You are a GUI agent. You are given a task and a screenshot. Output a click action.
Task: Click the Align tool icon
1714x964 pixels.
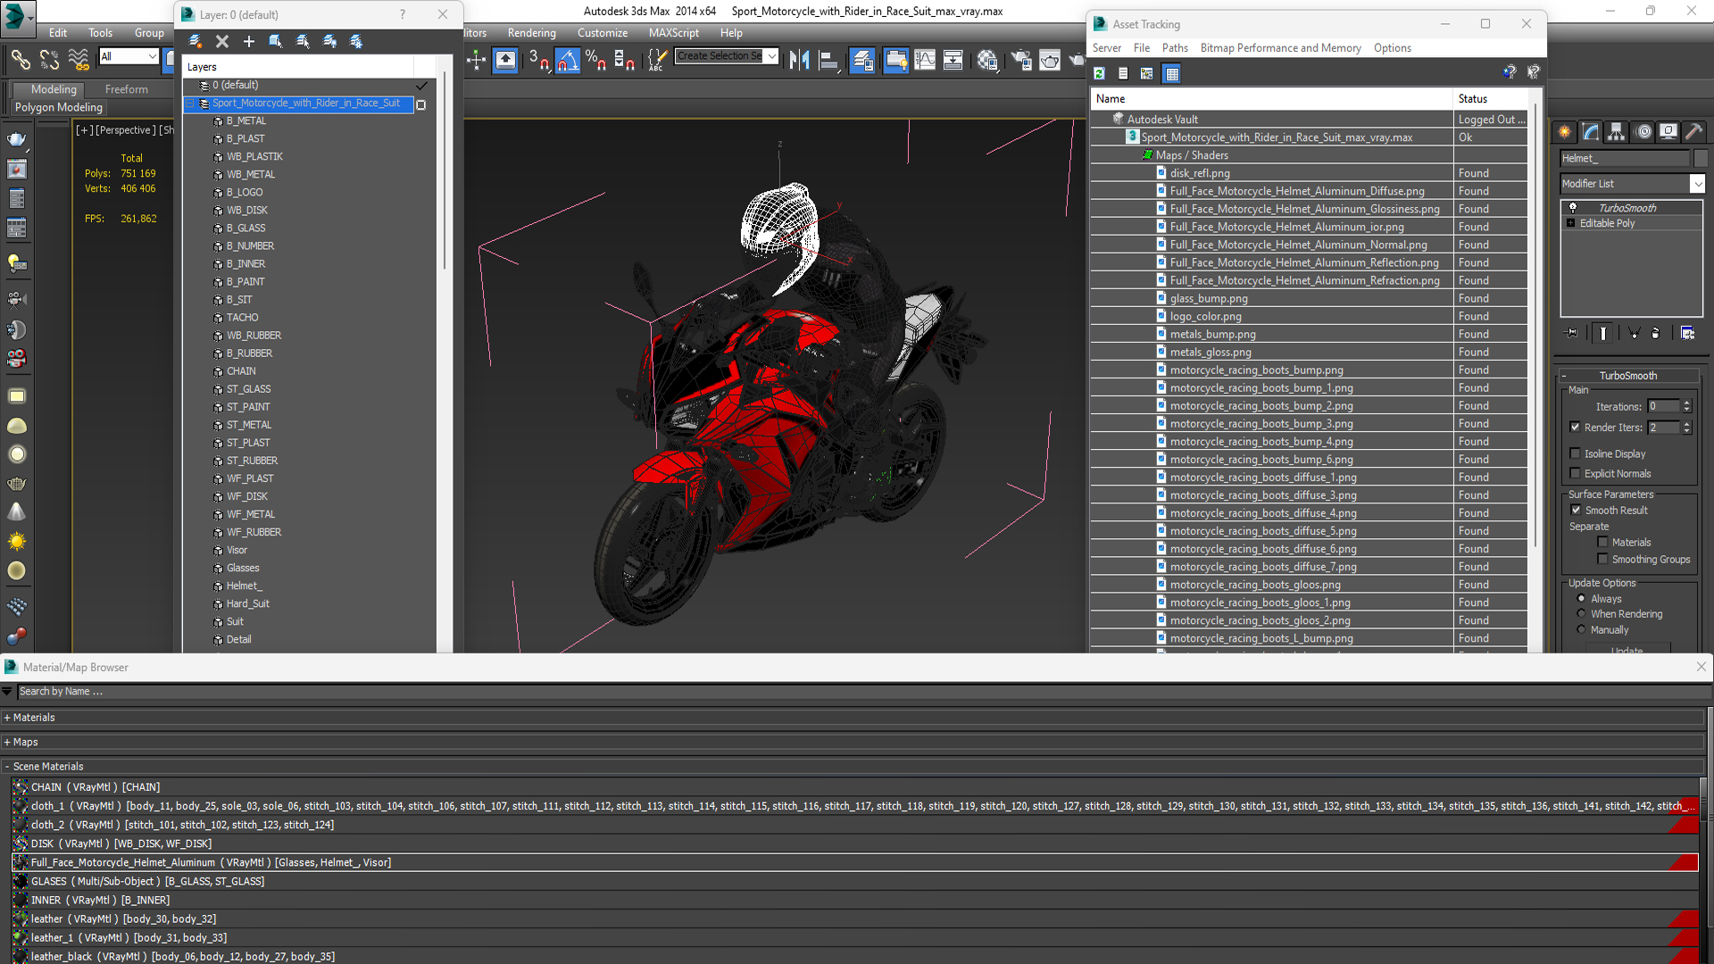pos(828,60)
